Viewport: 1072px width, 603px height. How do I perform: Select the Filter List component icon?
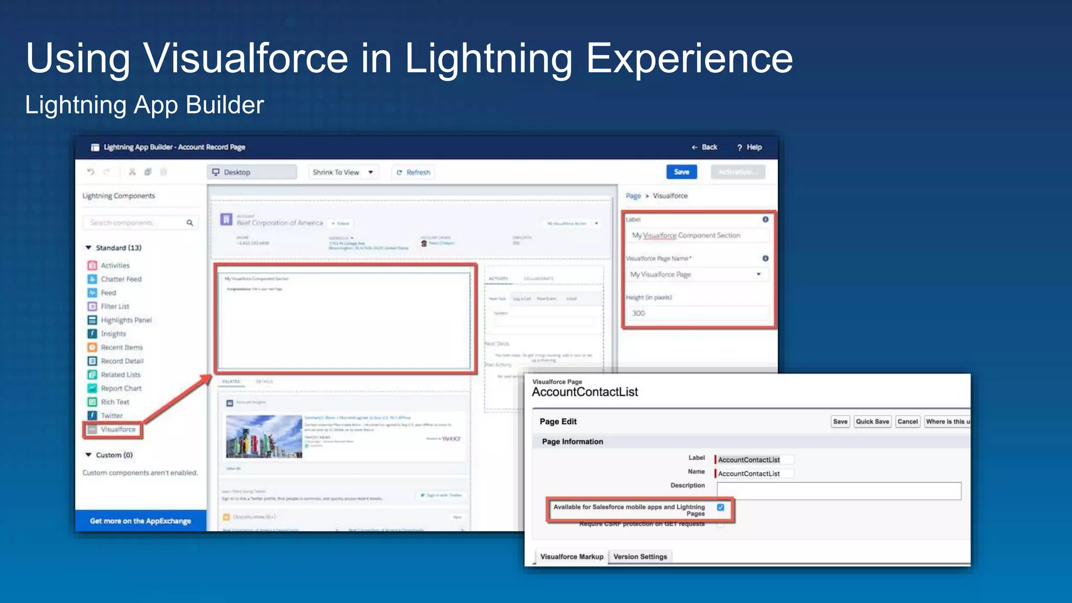[92, 306]
